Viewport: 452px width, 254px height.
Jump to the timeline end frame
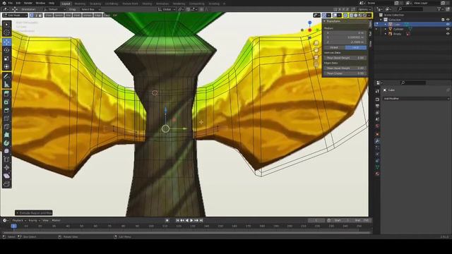click(x=201, y=221)
